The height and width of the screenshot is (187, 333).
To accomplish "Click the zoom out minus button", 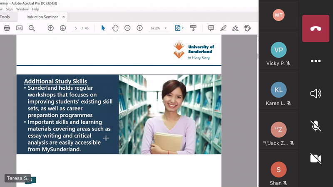I will (127, 28).
